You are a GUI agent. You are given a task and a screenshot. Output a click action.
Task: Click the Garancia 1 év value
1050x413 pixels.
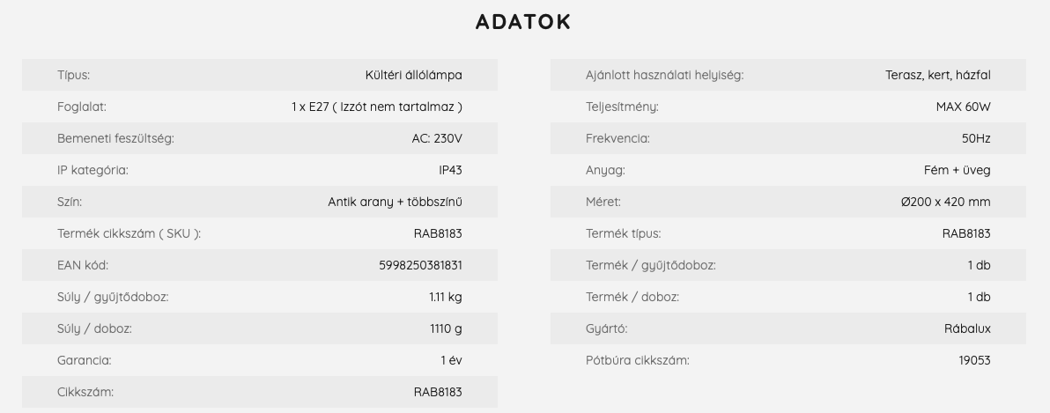pyautogui.click(x=451, y=360)
